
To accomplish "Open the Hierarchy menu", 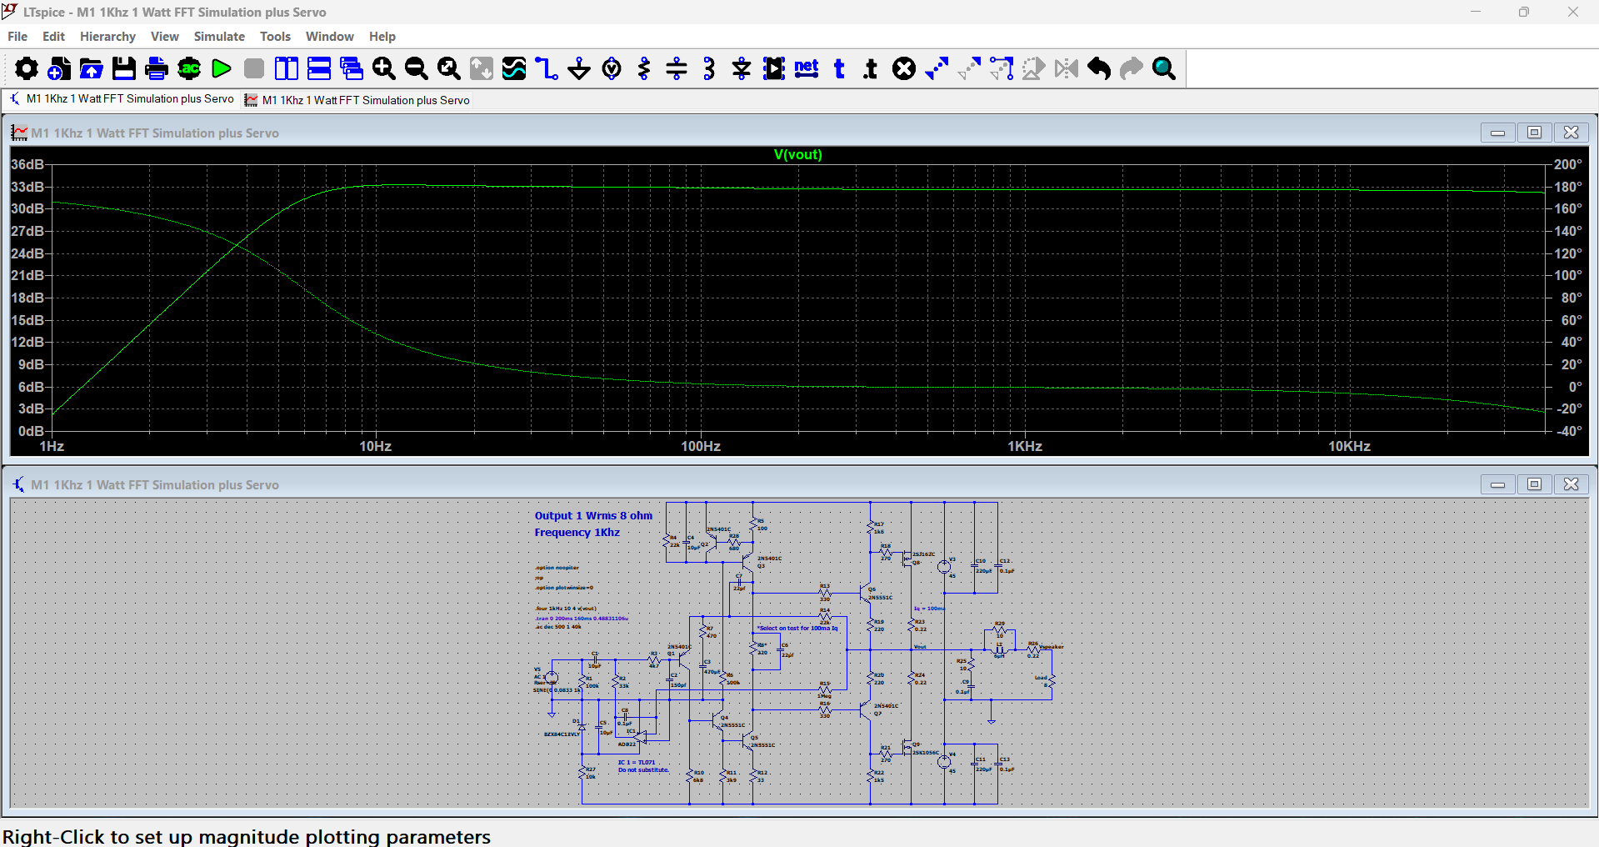I will (107, 37).
